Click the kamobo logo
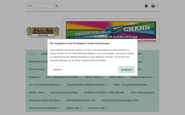Viewport: 185px width, 115px height. tap(43, 32)
